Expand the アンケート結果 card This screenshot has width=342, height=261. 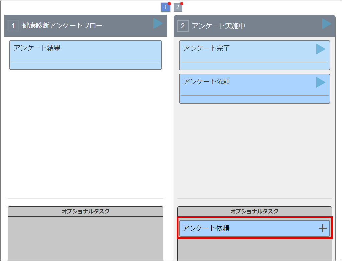[x=86, y=55]
